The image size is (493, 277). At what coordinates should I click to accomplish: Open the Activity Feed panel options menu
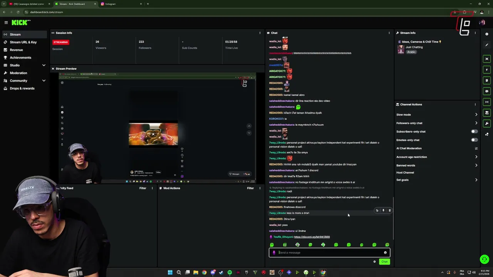[152, 188]
